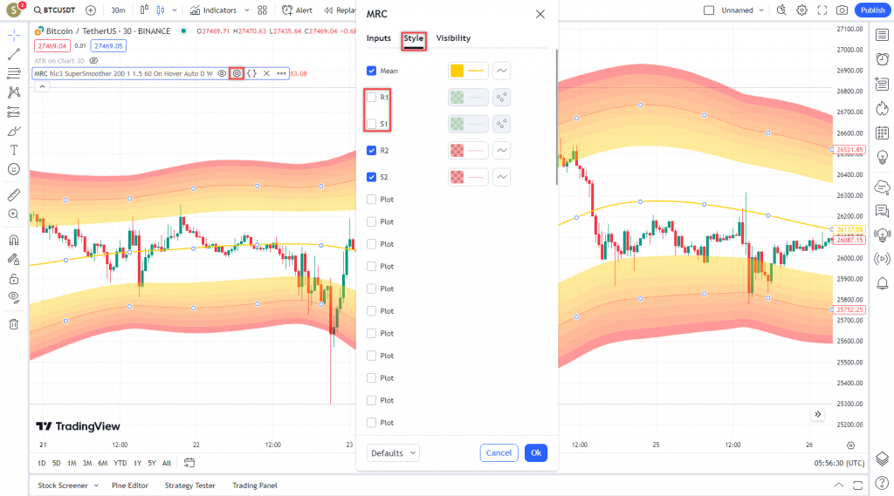This screenshot has width=894, height=496.
Task: Open the calendar panel icon
Action: click(x=882, y=132)
